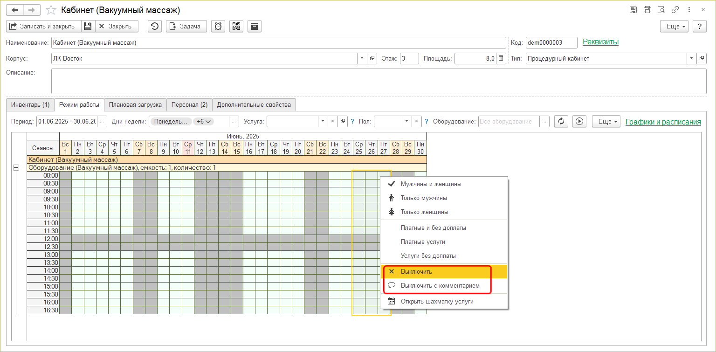Open the history clock icon
Viewport: 716px width, 352px height.
tap(155, 26)
